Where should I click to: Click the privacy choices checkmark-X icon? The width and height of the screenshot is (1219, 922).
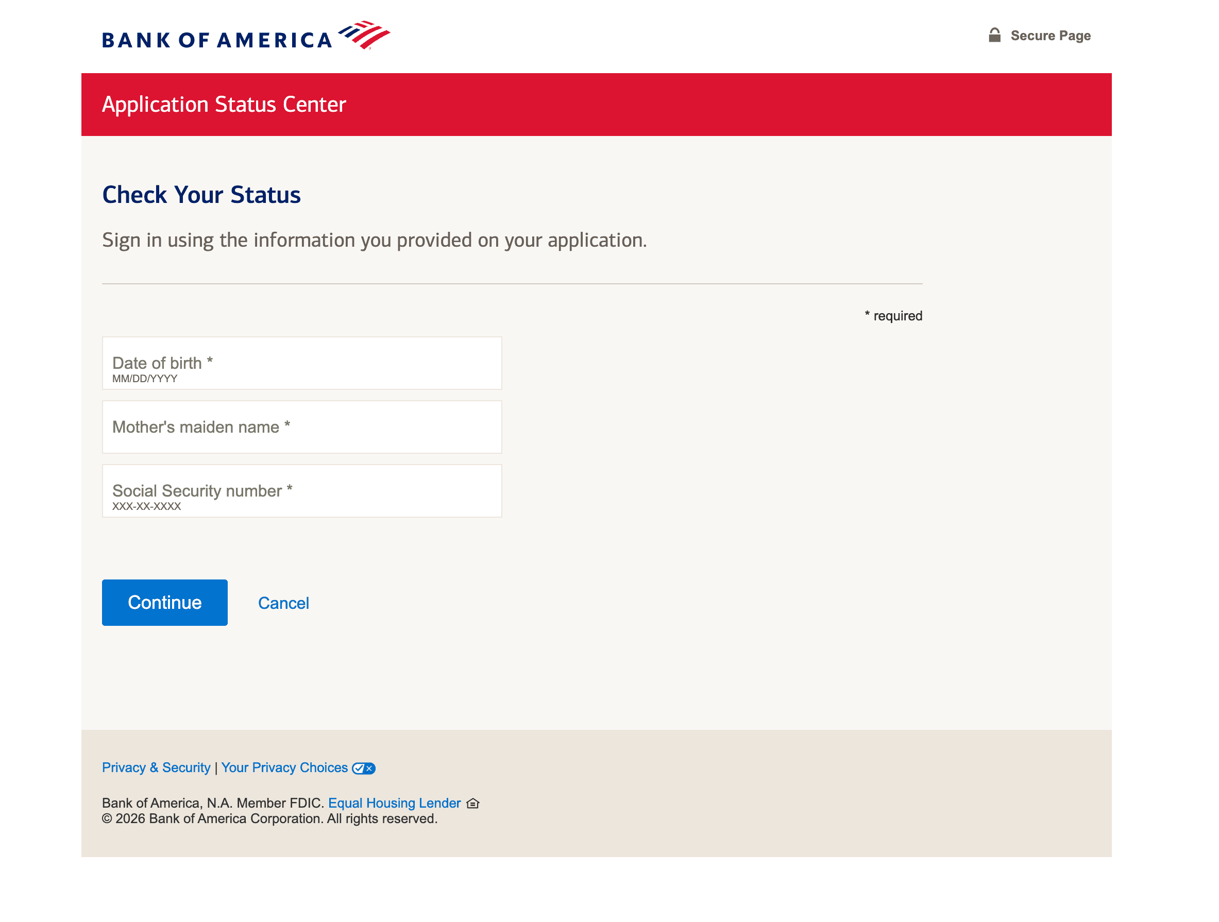click(x=364, y=768)
